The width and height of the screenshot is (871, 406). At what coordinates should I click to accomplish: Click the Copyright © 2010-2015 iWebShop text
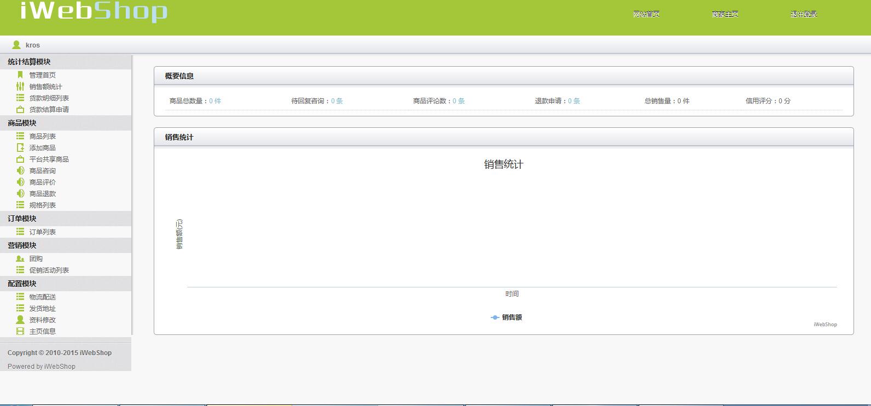[60, 353]
